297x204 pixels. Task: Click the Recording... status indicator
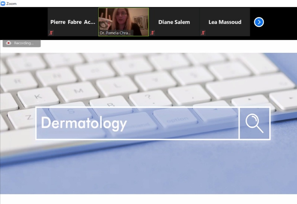pyautogui.click(x=22, y=43)
